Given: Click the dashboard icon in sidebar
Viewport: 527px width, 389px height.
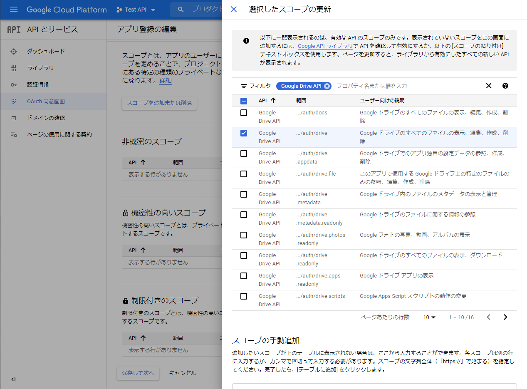Looking at the screenshot, I should (14, 51).
